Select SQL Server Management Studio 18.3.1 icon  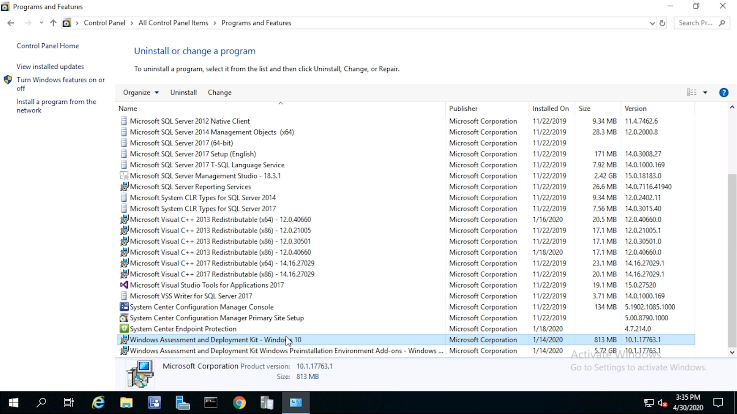coord(124,176)
